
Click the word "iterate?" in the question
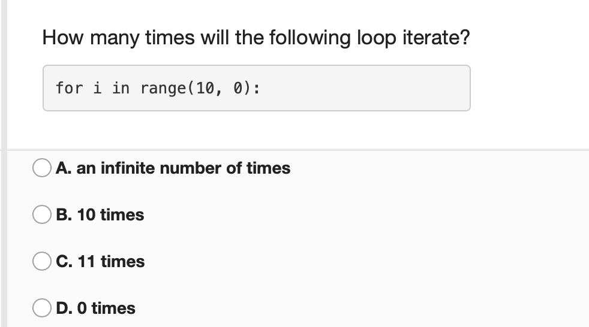(436, 38)
